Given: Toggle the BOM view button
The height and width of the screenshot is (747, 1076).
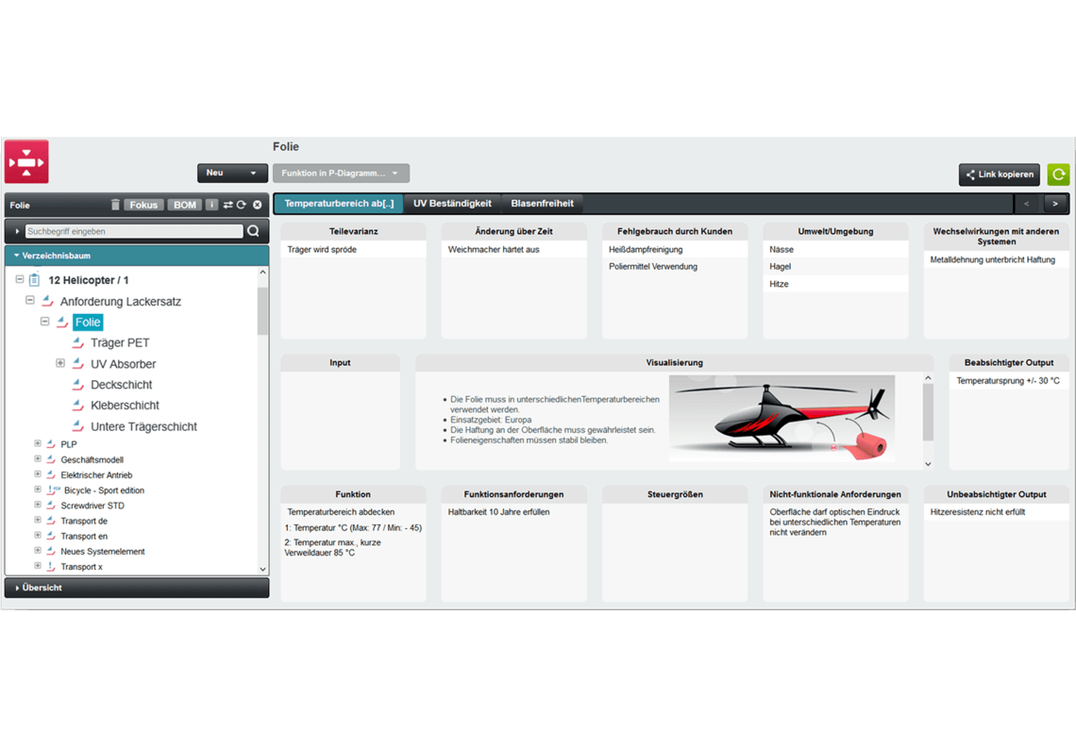Looking at the screenshot, I should click(185, 205).
